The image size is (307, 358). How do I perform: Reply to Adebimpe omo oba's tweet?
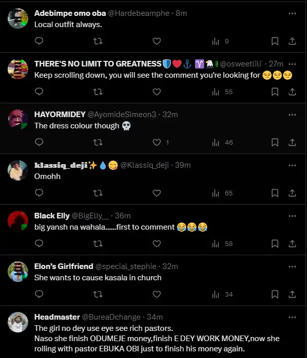[39, 41]
